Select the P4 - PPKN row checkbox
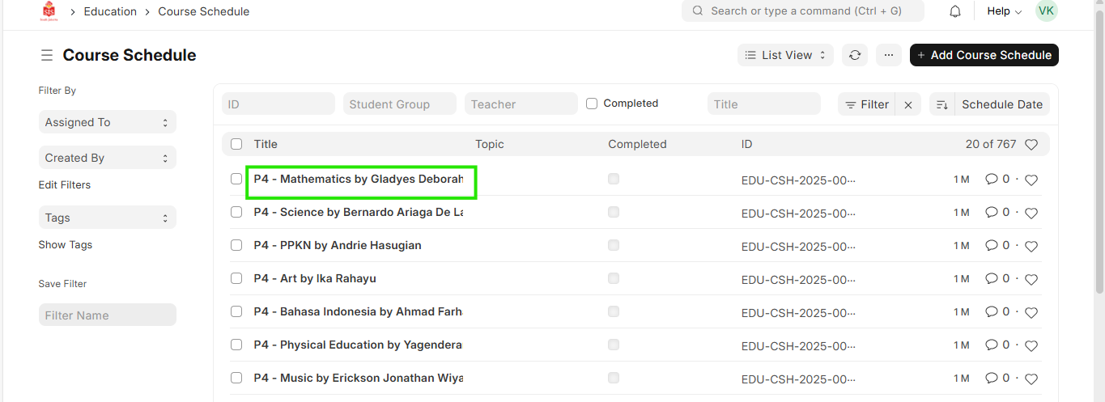 (x=236, y=245)
